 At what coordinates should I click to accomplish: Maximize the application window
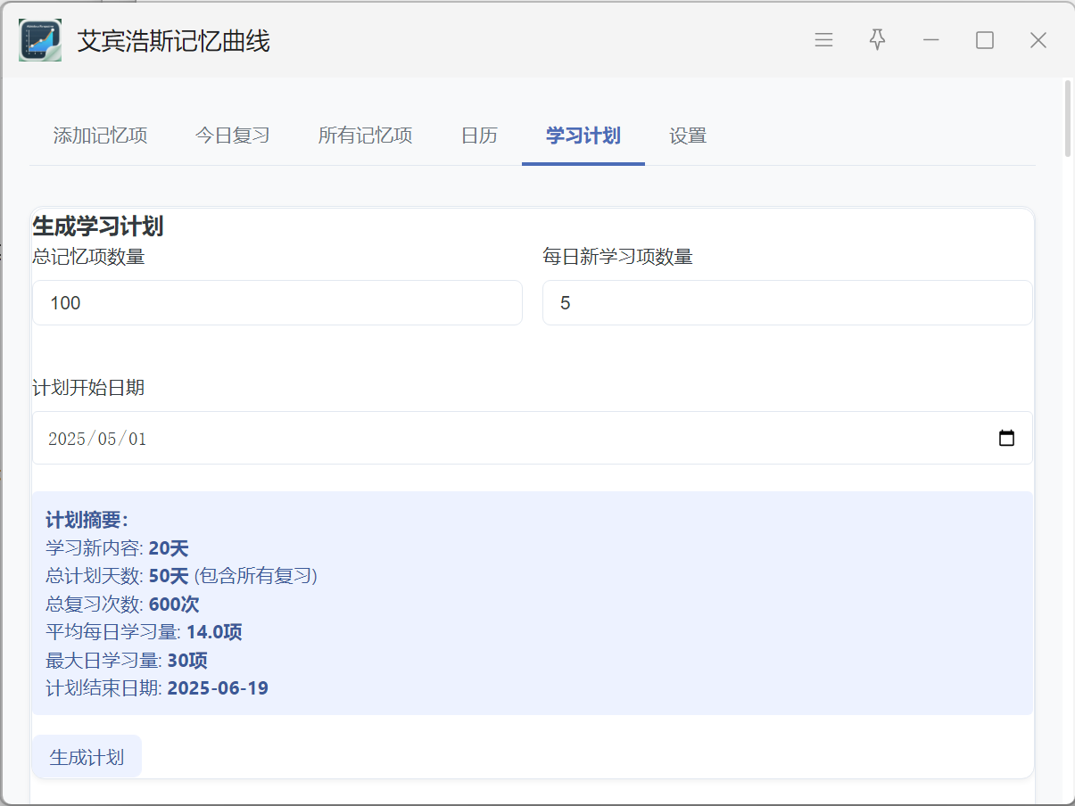coord(985,40)
